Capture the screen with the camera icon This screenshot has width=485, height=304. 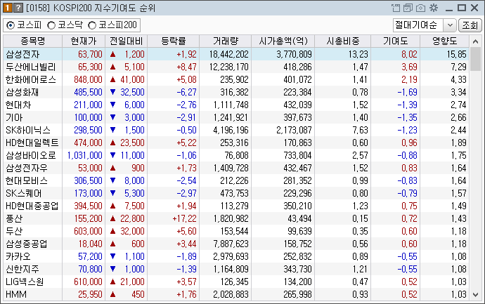[420, 8]
